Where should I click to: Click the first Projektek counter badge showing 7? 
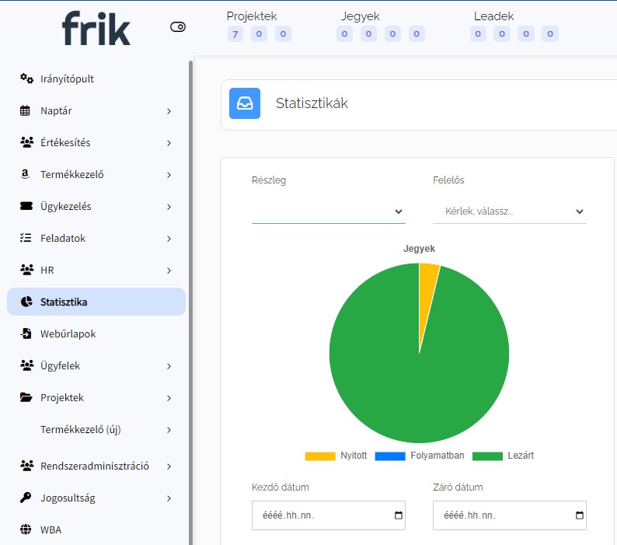[235, 33]
